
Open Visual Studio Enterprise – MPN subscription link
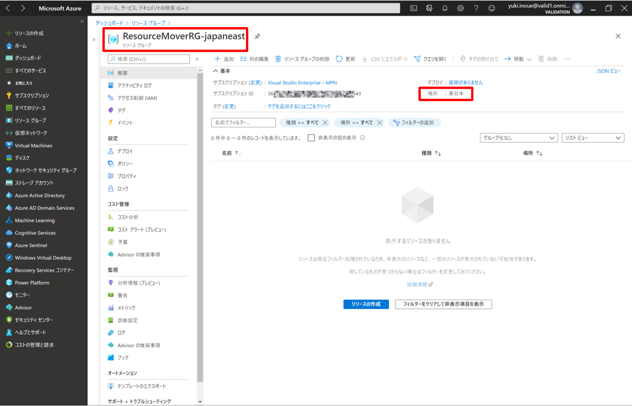coord(302,83)
